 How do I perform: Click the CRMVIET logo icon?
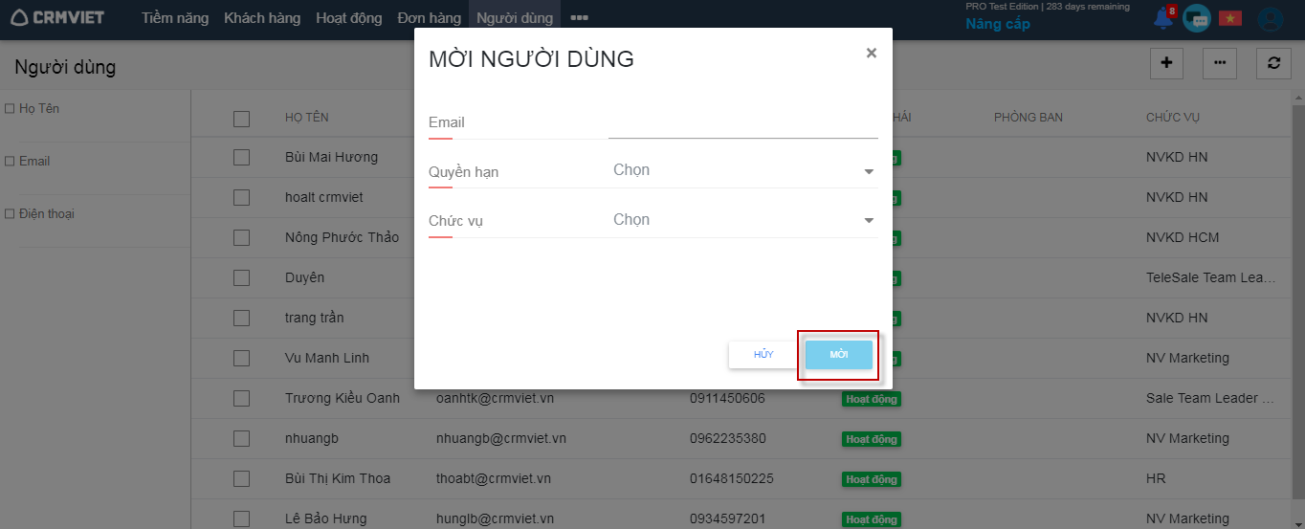pos(20,18)
